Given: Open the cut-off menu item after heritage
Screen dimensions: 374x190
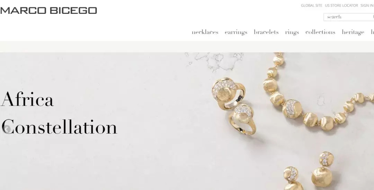Looking at the screenshot, I should point(372,32).
